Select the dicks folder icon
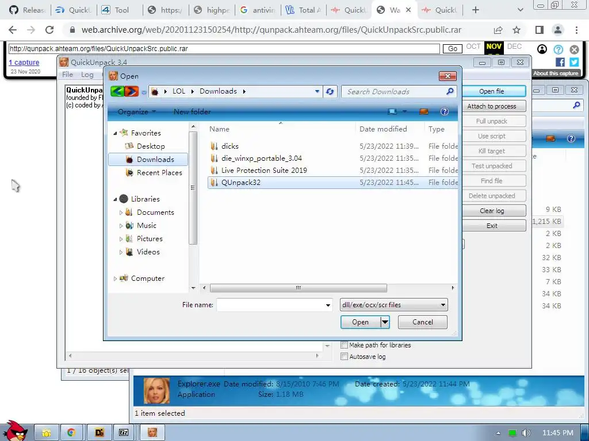Image resolution: width=589 pixels, height=441 pixels. click(214, 146)
